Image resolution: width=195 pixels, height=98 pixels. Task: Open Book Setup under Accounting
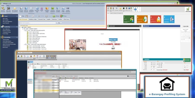[x=5, y=47]
